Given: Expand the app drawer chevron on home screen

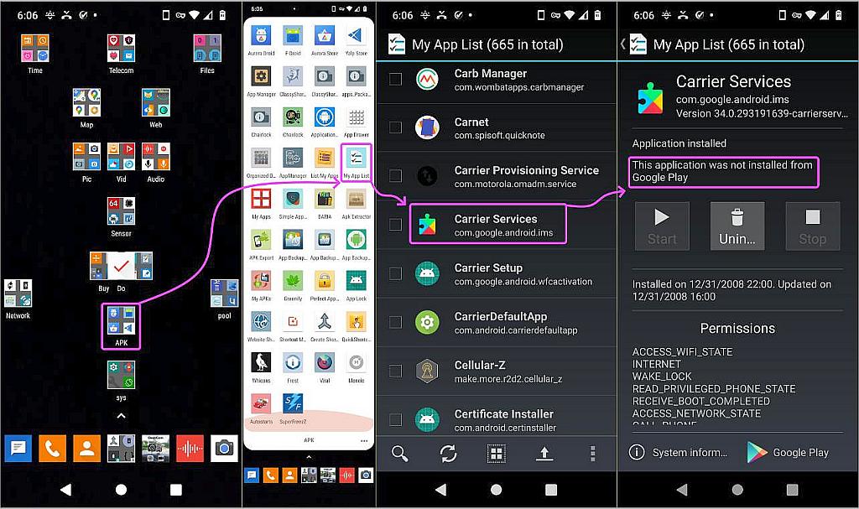Looking at the screenshot, I should click(x=121, y=416).
